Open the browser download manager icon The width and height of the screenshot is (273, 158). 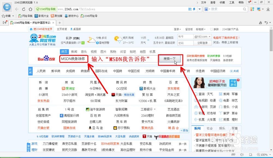[x=268, y=9]
